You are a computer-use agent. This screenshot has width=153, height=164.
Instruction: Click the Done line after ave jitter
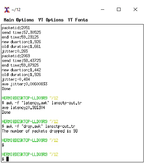coord(6,89)
